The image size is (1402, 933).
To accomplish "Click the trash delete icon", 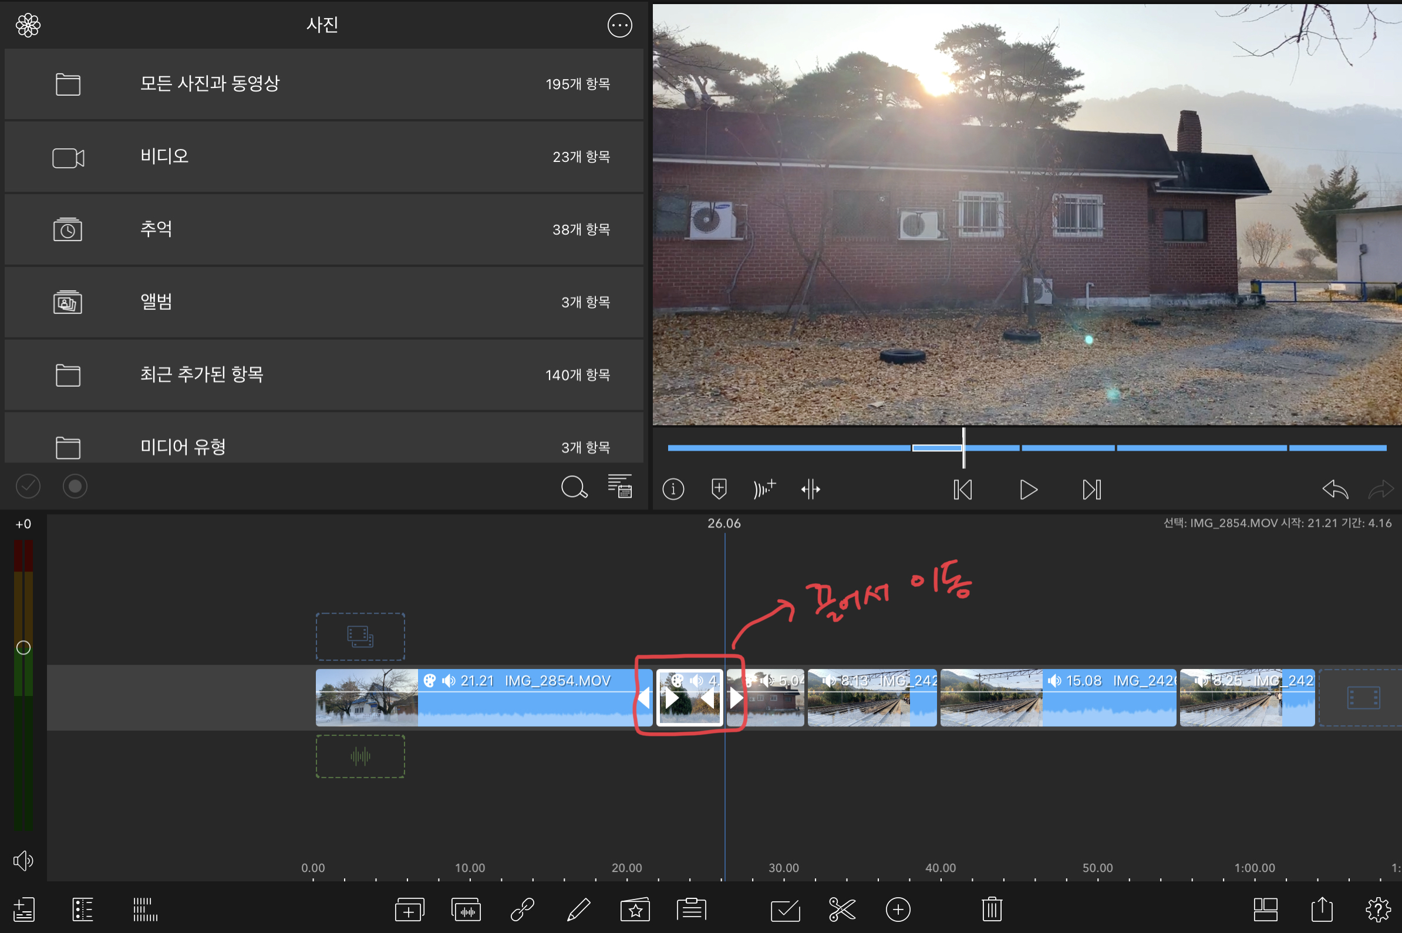I will click(x=991, y=909).
